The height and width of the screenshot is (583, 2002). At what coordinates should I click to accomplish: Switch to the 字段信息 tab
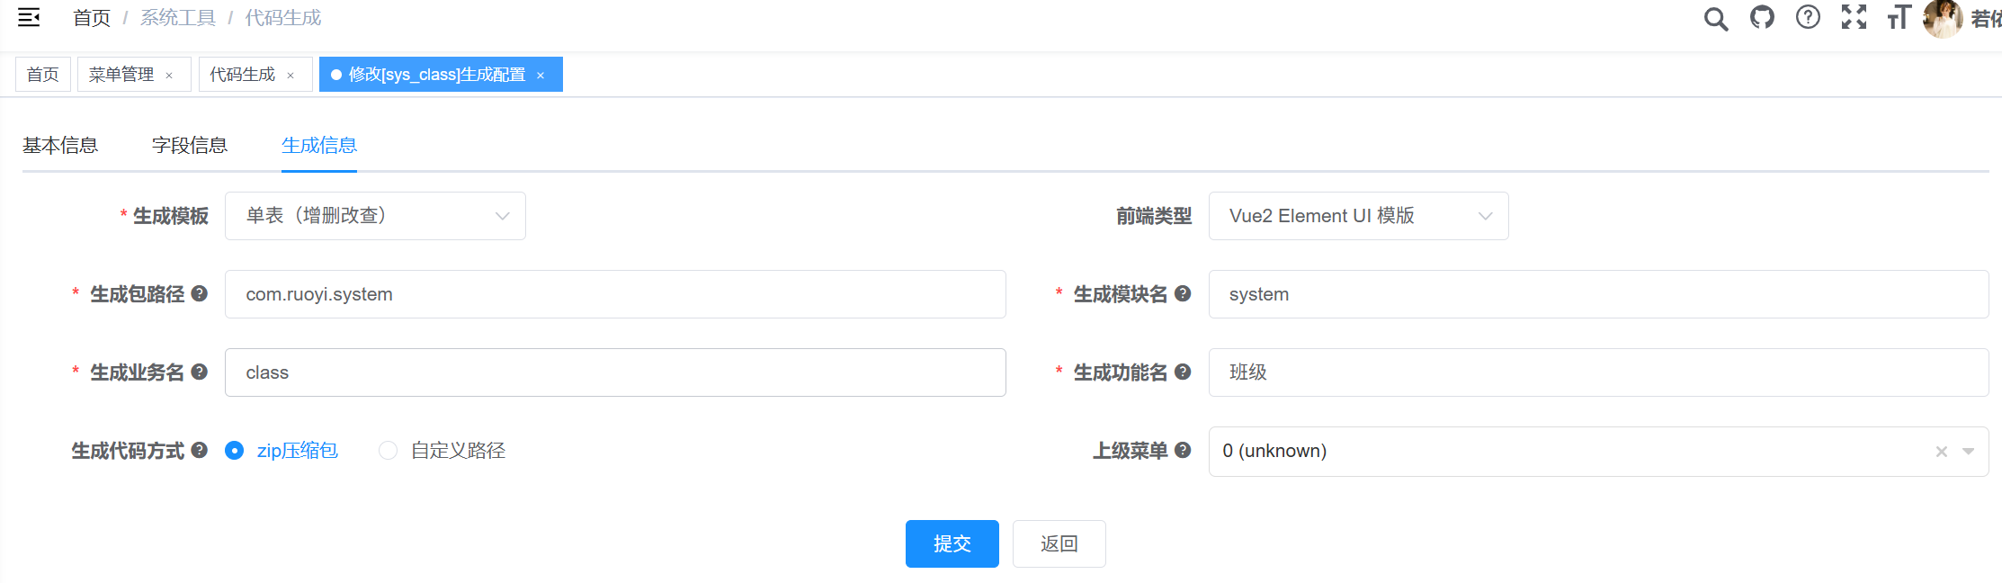tap(190, 145)
